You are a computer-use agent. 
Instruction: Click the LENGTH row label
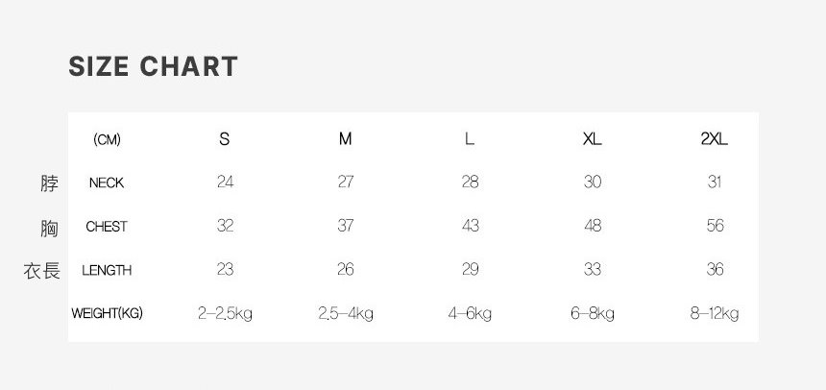pyautogui.click(x=107, y=270)
